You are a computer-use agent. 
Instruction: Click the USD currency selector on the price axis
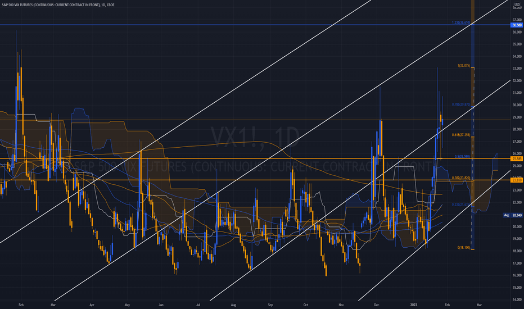[517, 4]
